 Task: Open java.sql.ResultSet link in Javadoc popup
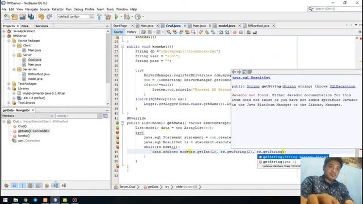point(251,78)
